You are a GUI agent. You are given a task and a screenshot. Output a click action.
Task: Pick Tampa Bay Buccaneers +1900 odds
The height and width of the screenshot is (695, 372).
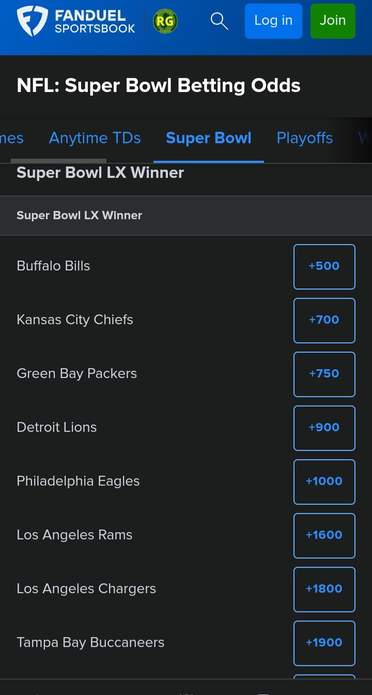pos(324,643)
